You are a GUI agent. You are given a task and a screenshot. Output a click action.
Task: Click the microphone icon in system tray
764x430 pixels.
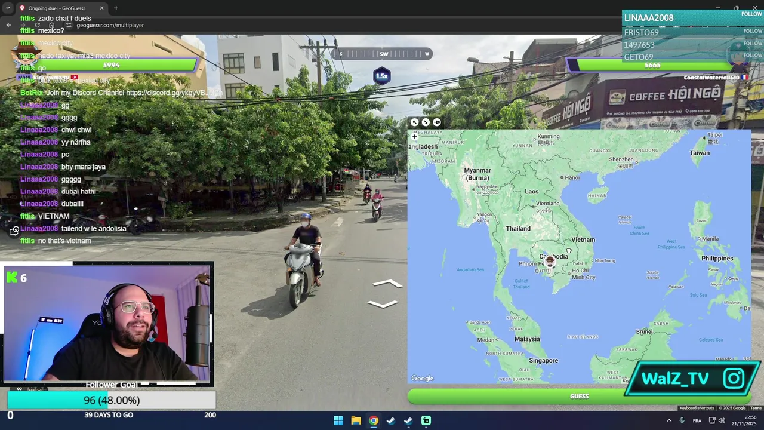click(x=682, y=420)
